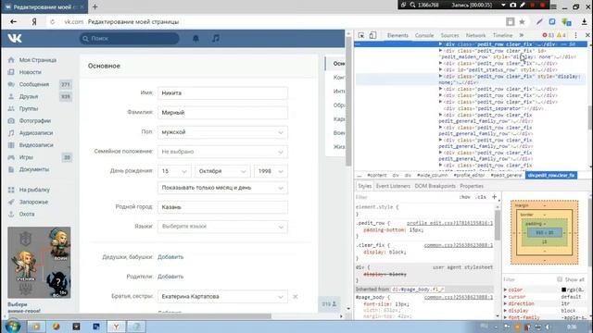Click the VK search field
The image size is (593, 333).
(x=130, y=38)
